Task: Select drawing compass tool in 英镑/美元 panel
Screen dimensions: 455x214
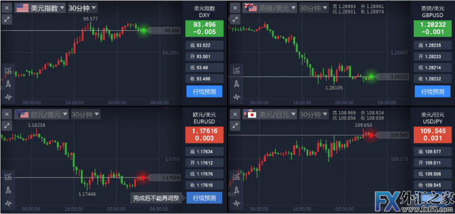Action: pyautogui.click(x=237, y=84)
